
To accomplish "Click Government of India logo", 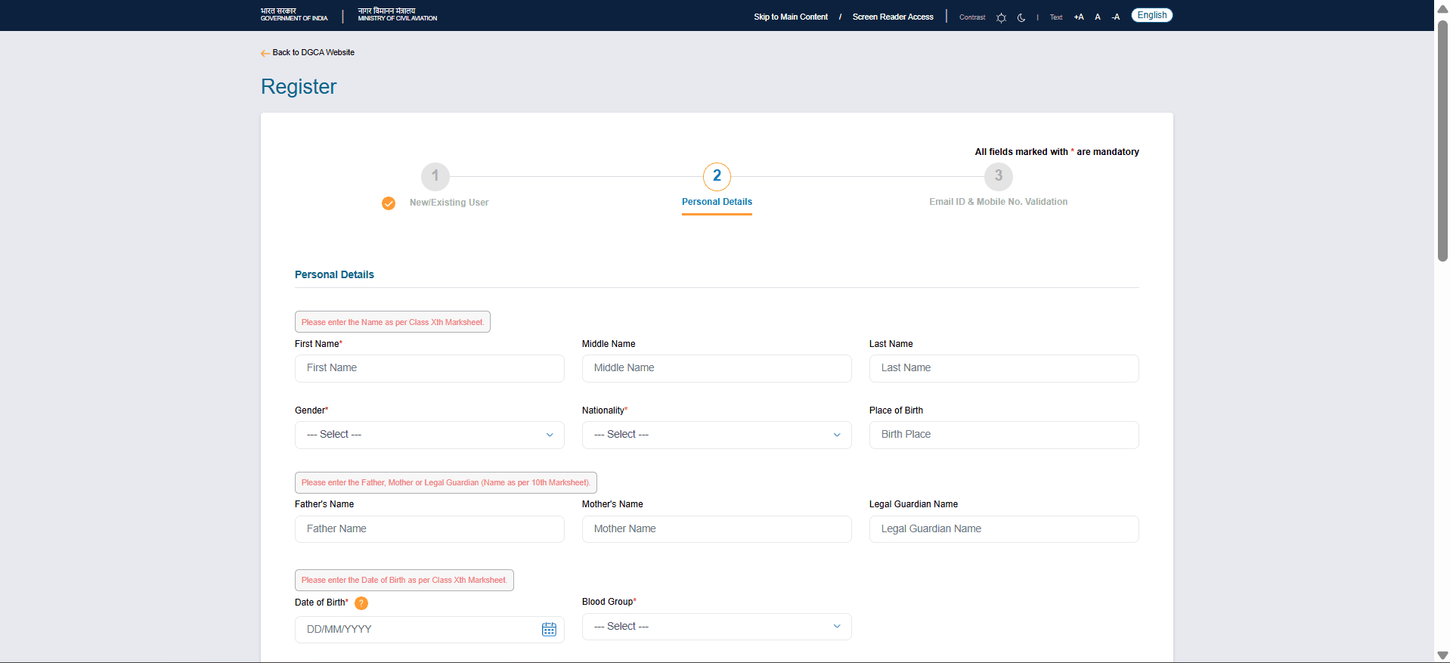I will click(x=294, y=15).
